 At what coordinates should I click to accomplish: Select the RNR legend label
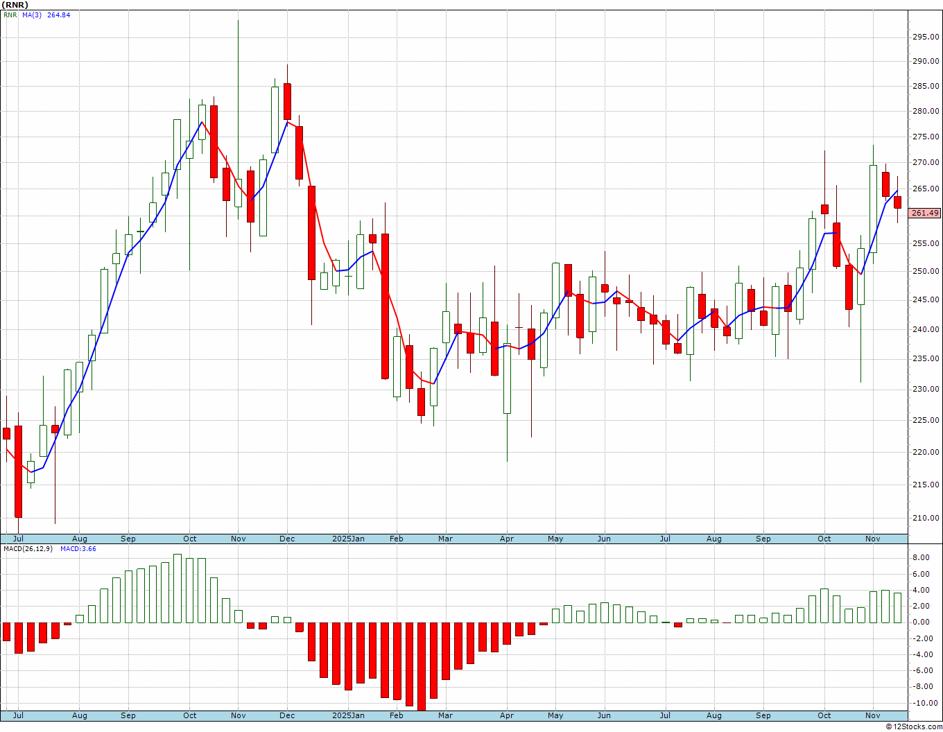(x=10, y=15)
